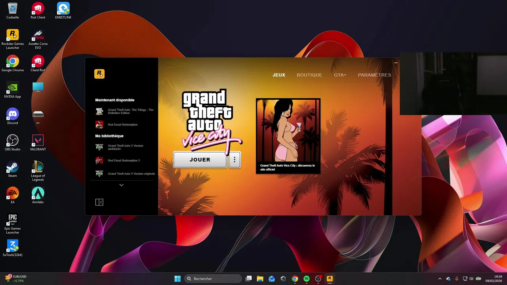The width and height of the screenshot is (507, 285).
Task: Show hidden system tray icons
Action: pyautogui.click(x=440, y=279)
